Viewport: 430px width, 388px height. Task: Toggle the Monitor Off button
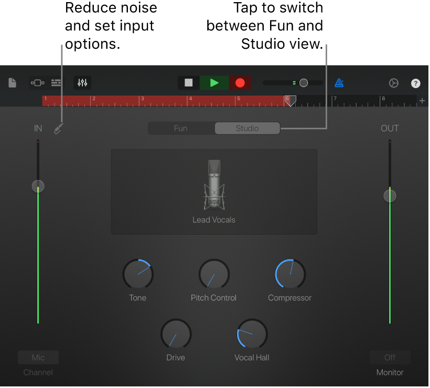(390, 357)
